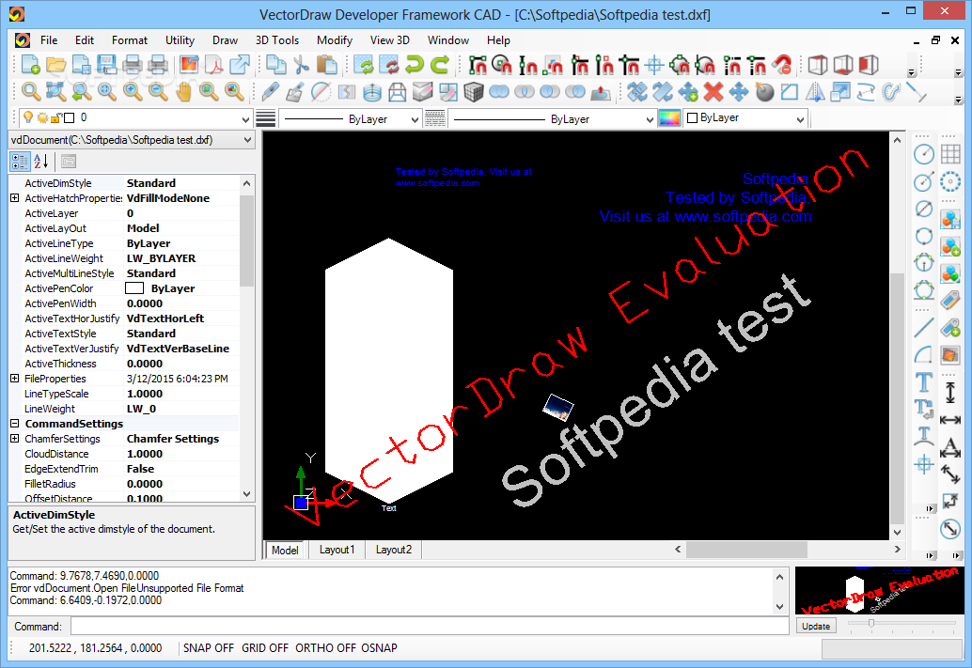This screenshot has width=972, height=668.
Task: Toggle SNAP OFF in status bar
Action: click(x=209, y=647)
